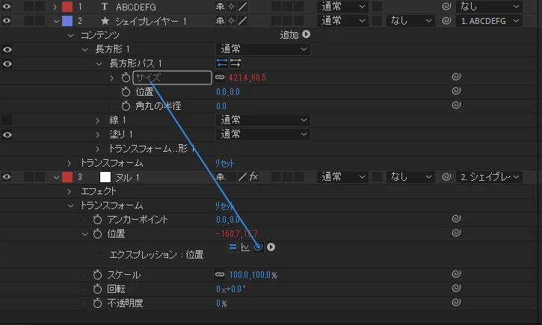Click the サイズ property pick whip spiral
Screen dimensions: 542x325
456,77
